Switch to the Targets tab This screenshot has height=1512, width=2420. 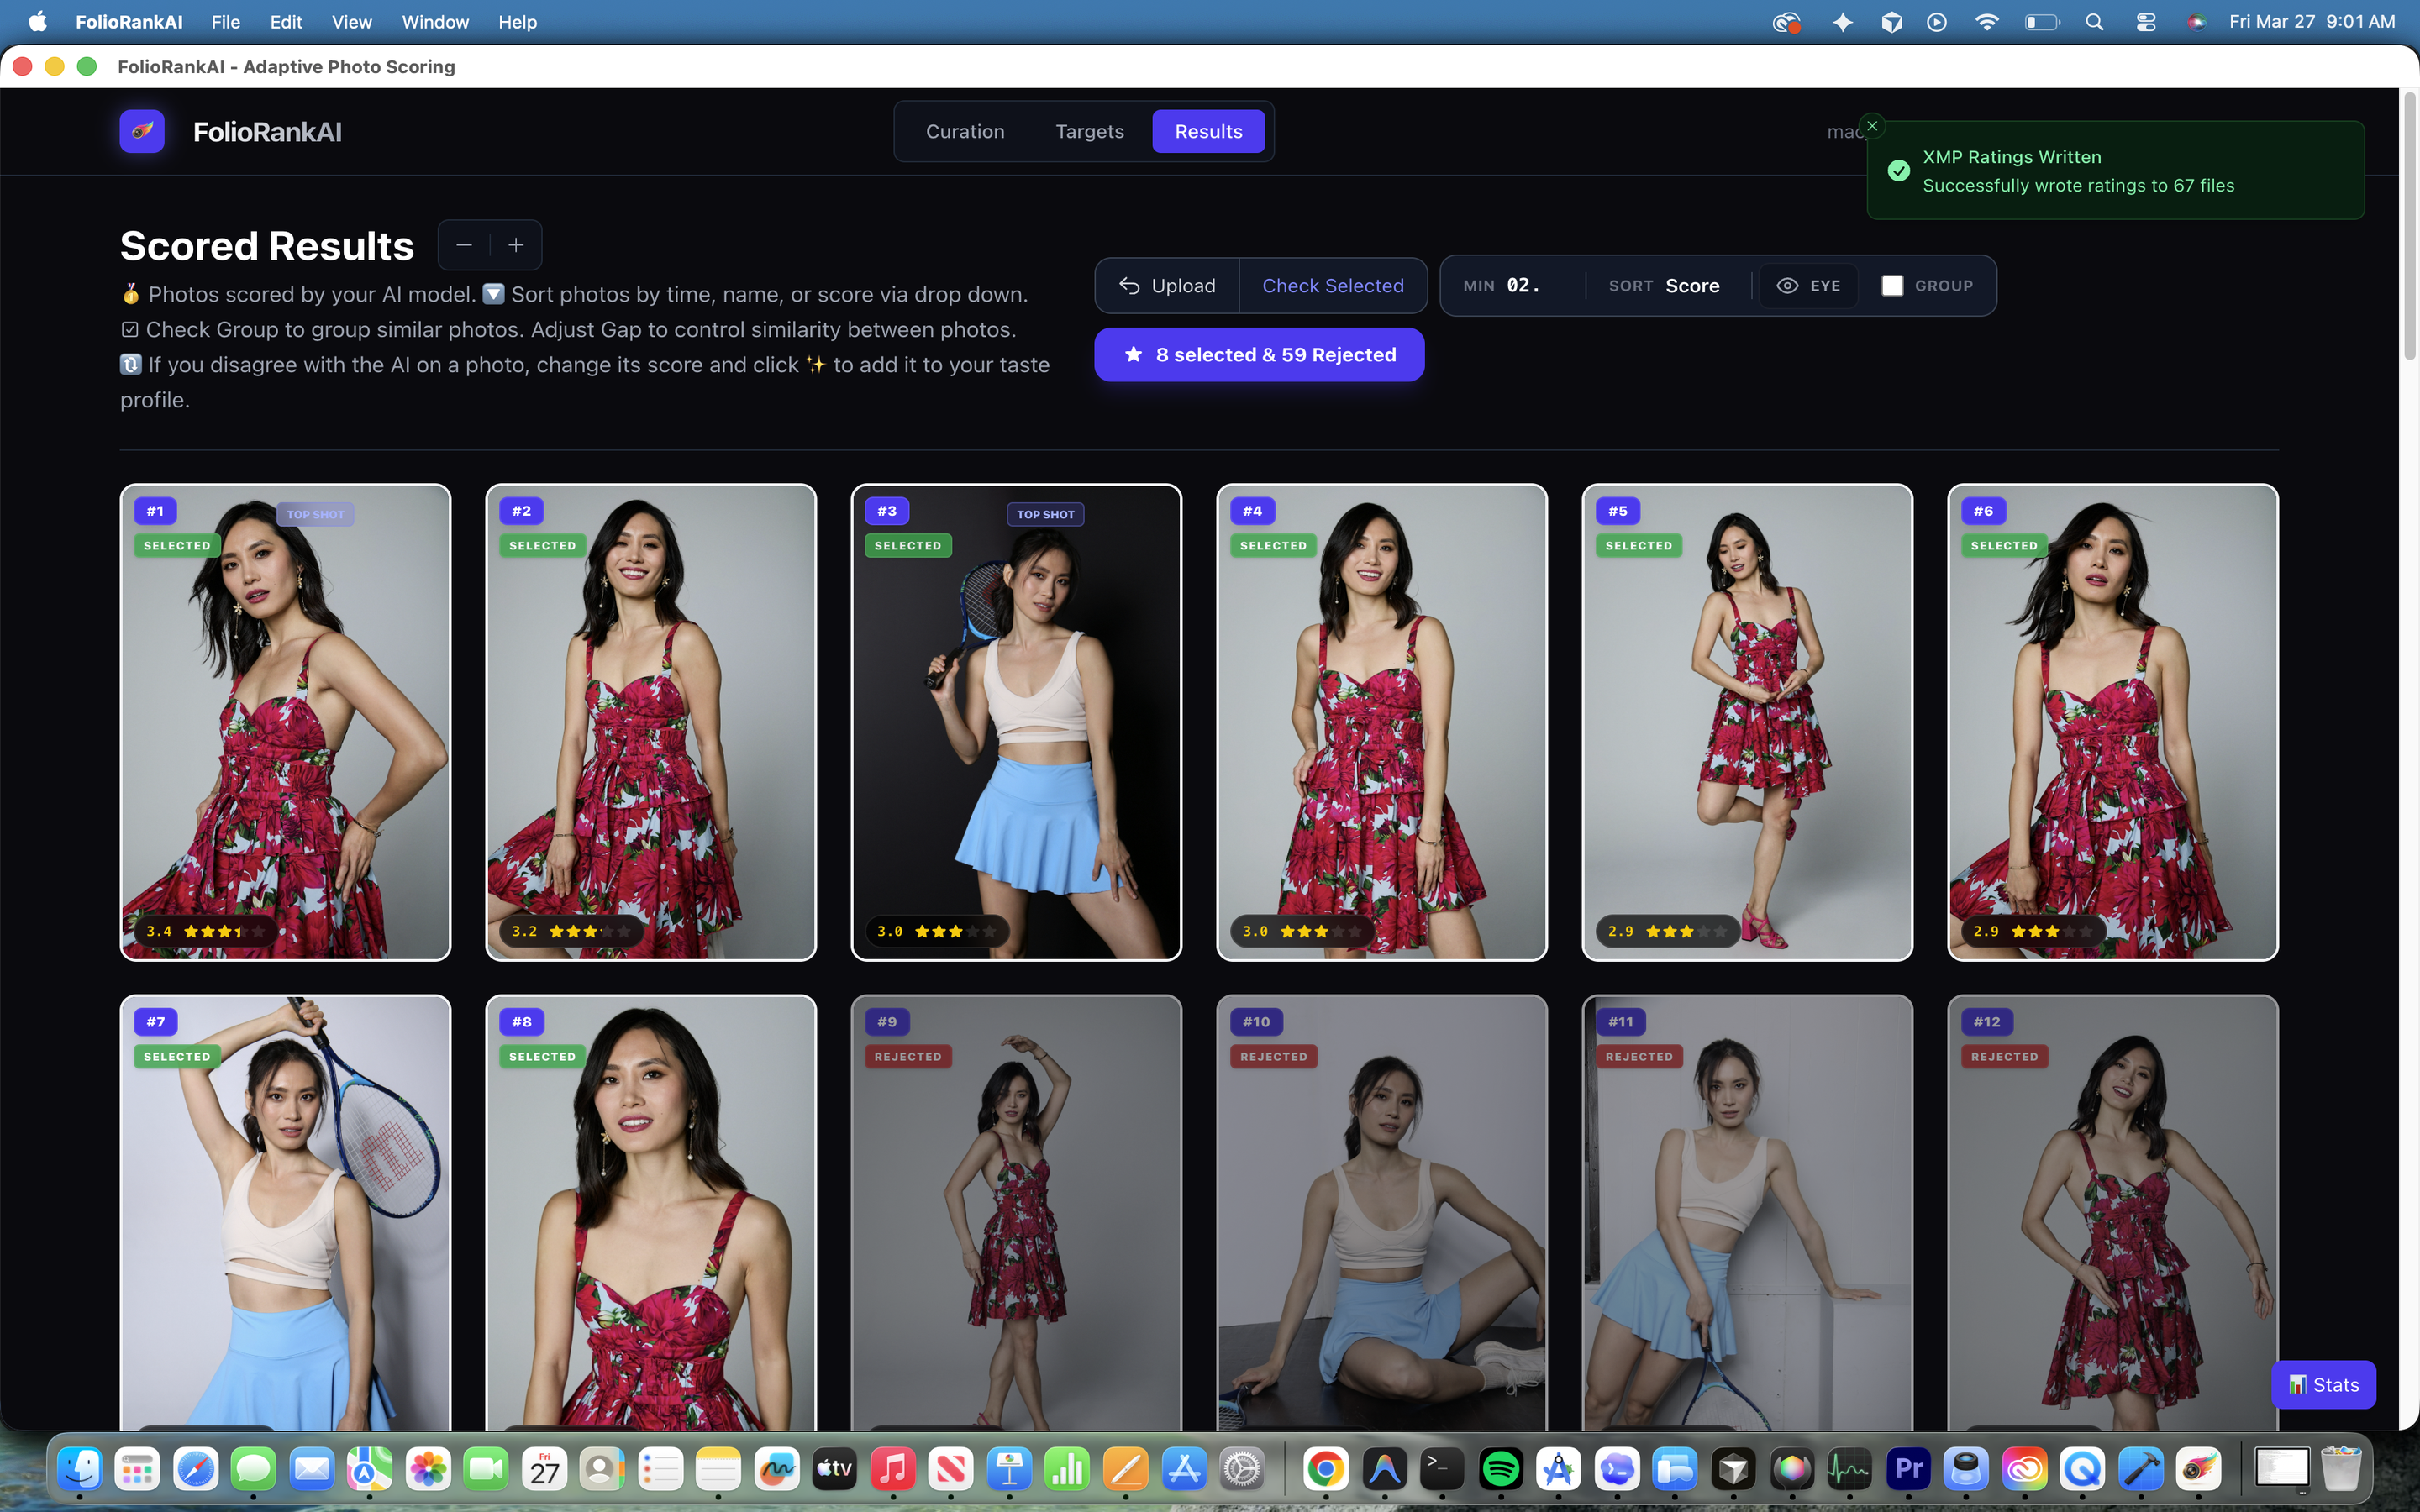coord(1089,131)
